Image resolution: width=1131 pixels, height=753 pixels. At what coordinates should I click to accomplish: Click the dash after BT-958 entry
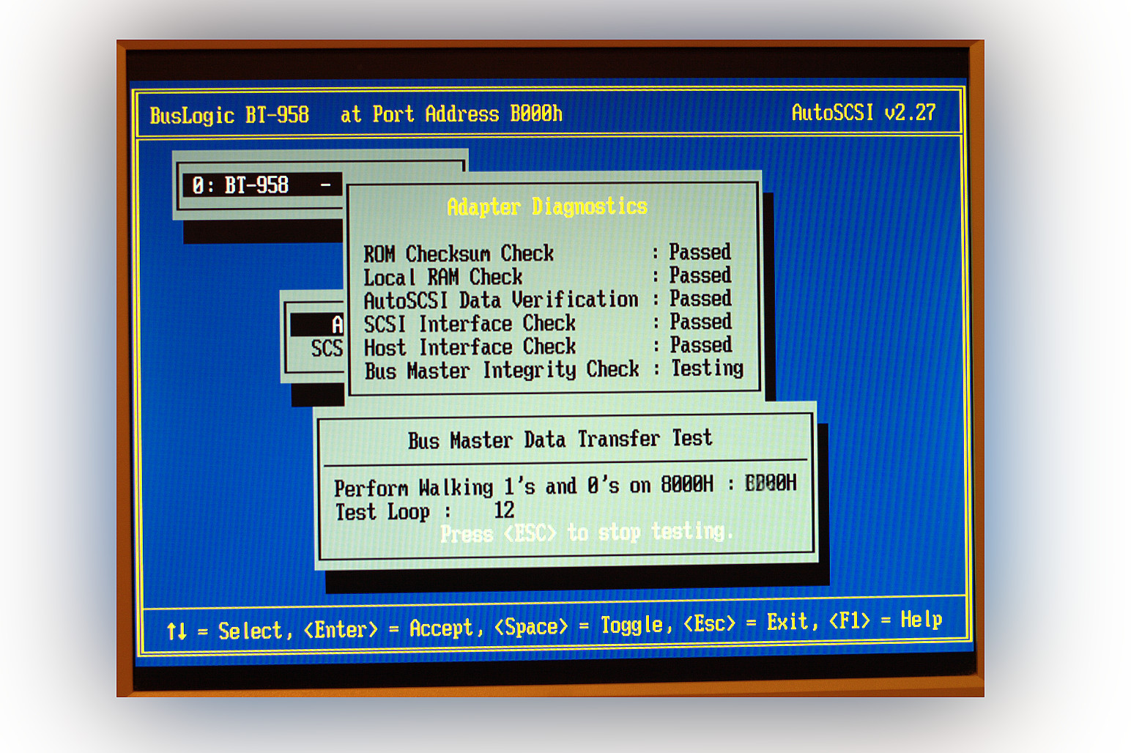325,185
